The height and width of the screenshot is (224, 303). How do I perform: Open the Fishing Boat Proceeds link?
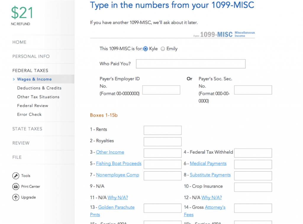(x=118, y=163)
